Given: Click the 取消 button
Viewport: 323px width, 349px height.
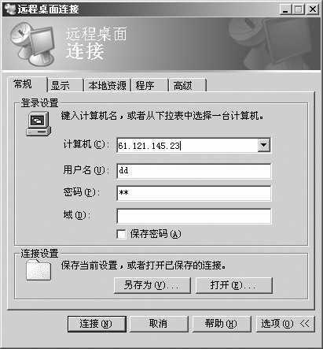Looking at the screenshot, I should [159, 324].
